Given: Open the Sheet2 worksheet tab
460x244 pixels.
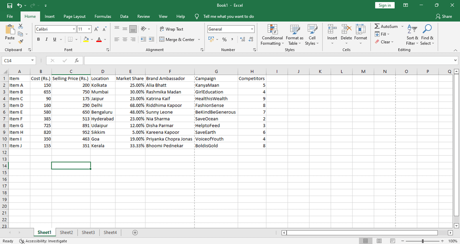Looking at the screenshot, I should [x=66, y=233].
